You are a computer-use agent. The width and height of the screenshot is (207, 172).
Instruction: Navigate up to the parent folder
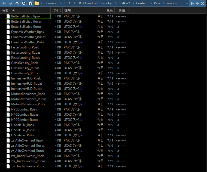[x=17, y=3]
